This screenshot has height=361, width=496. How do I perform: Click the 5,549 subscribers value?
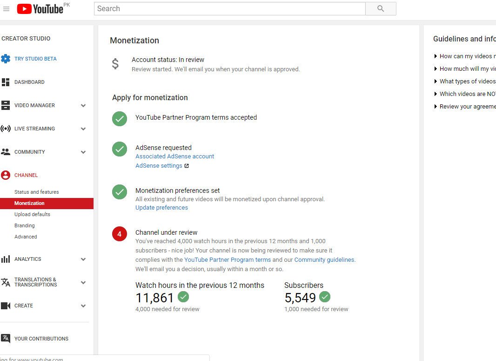300,298
